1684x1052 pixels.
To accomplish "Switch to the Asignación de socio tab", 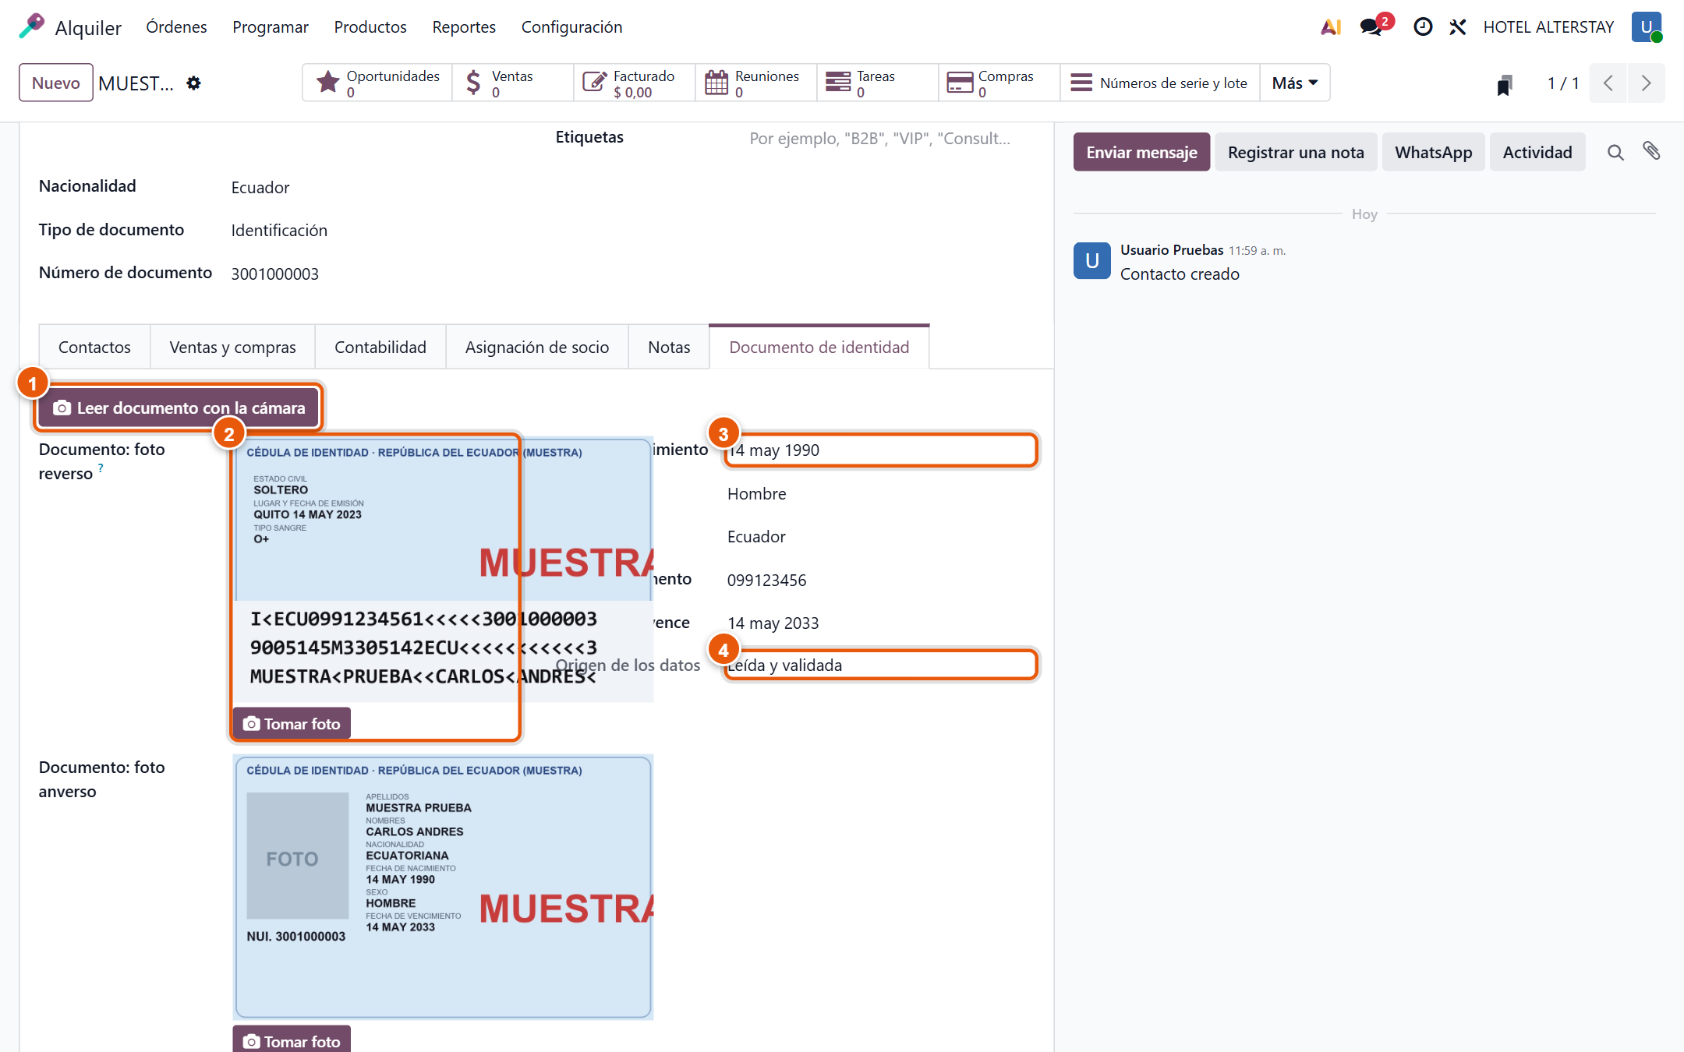I will click(x=537, y=347).
